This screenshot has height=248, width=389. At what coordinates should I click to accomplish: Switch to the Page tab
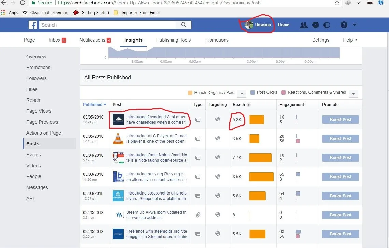[29, 40]
